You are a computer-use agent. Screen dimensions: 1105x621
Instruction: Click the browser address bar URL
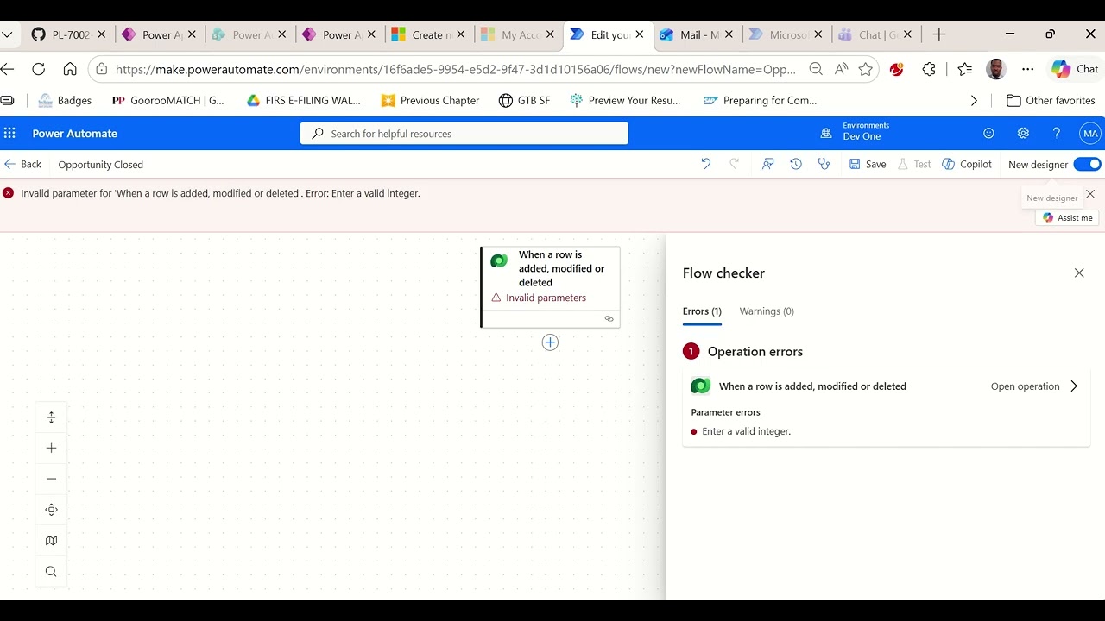tap(456, 69)
